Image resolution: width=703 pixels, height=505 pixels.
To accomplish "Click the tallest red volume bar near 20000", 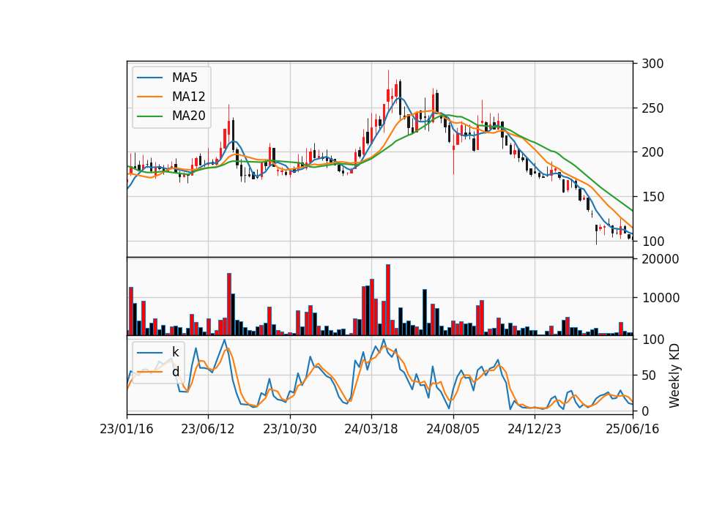I will pos(388,300).
